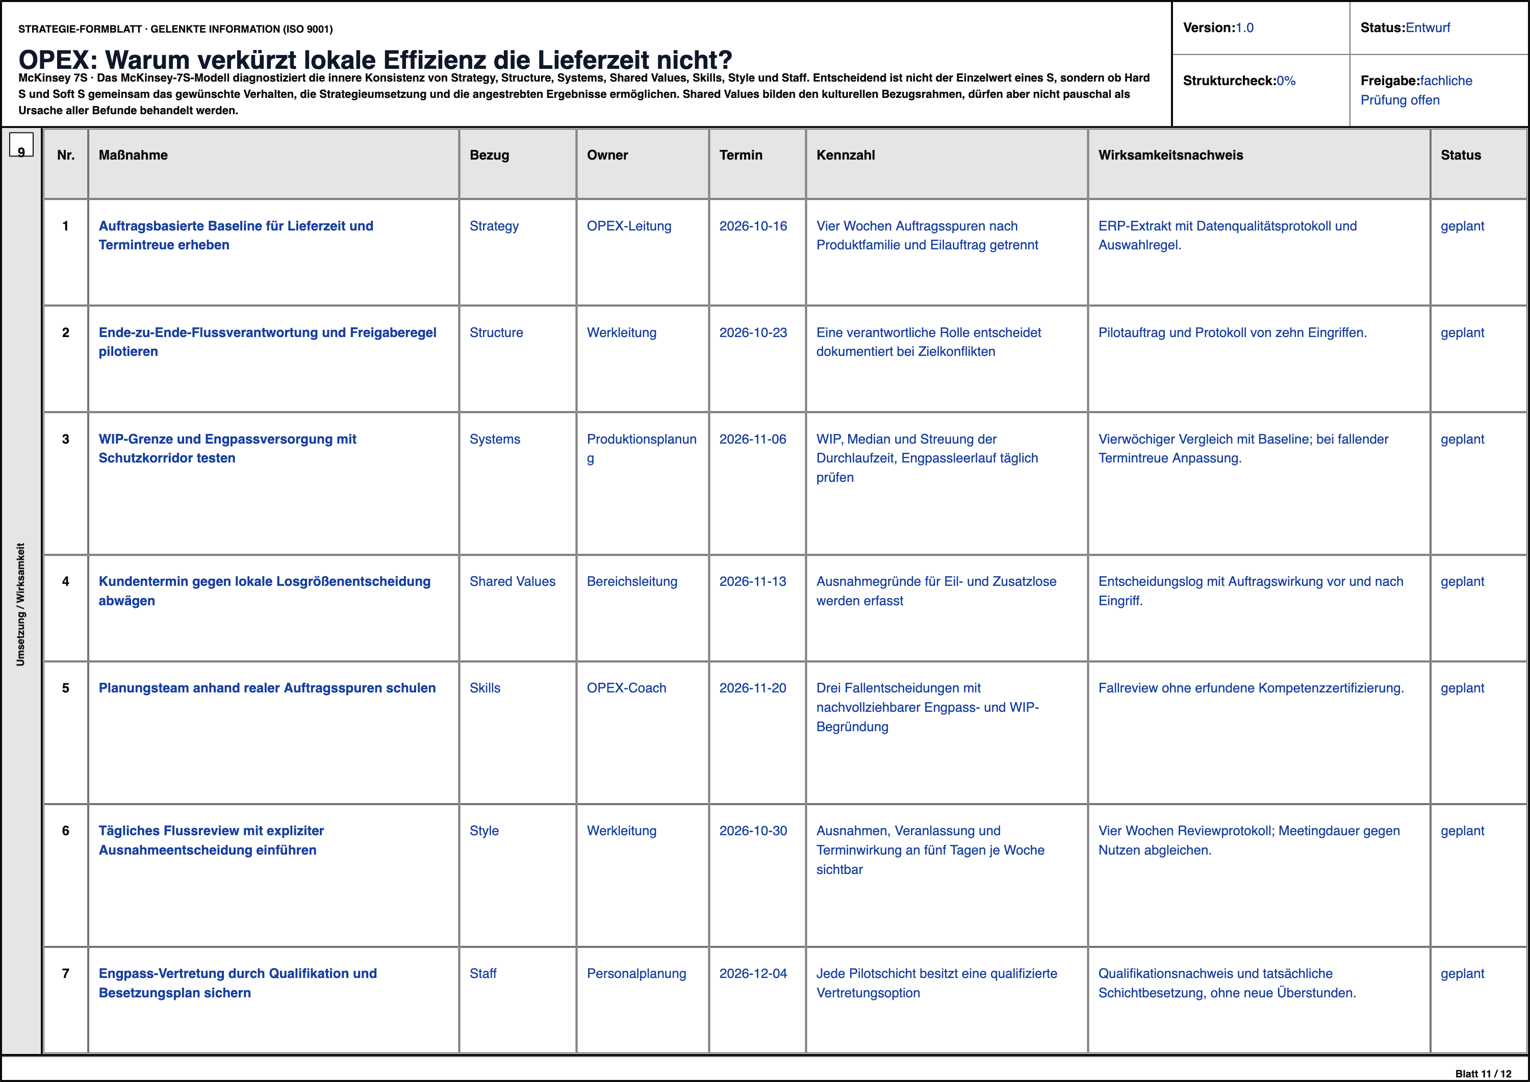Select the owner 'Produktionsplanung'
The height and width of the screenshot is (1082, 1530).
tap(642, 448)
